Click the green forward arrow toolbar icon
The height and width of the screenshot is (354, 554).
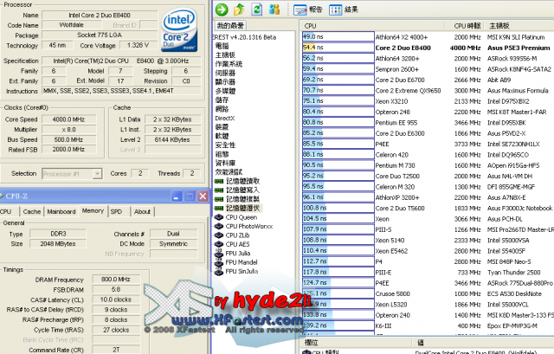click(222, 10)
